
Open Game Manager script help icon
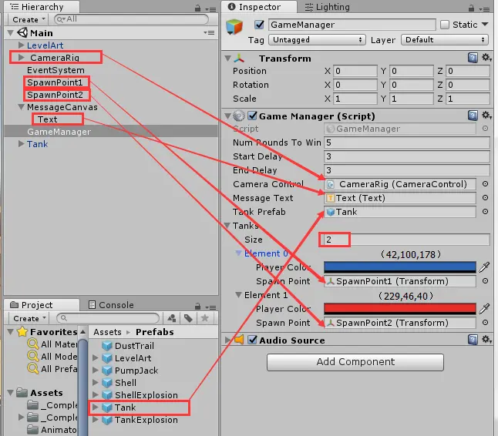coord(473,116)
